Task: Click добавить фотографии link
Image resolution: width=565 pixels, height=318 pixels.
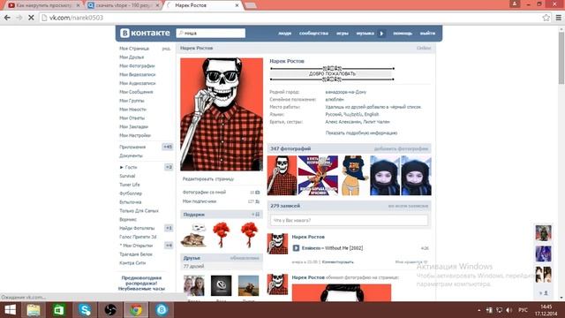Action: 401,148
